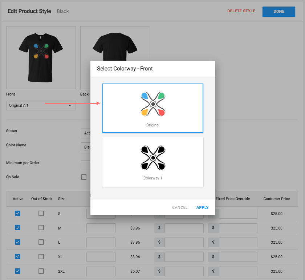
Task: Click the middle dollar field in row L
Action: click(184, 242)
